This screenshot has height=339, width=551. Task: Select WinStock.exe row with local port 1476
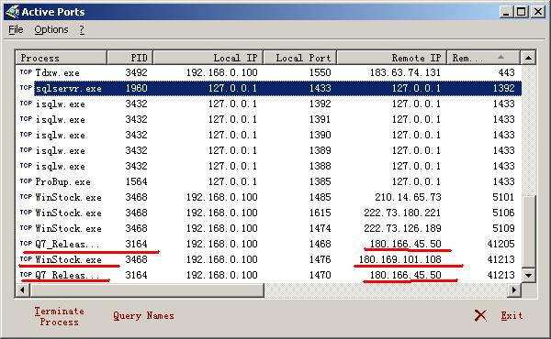(268, 259)
